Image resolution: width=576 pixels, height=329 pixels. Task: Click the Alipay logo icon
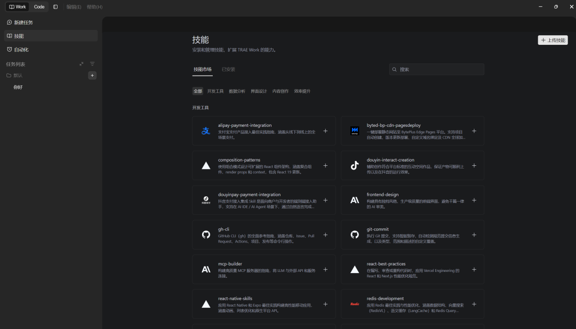click(206, 131)
